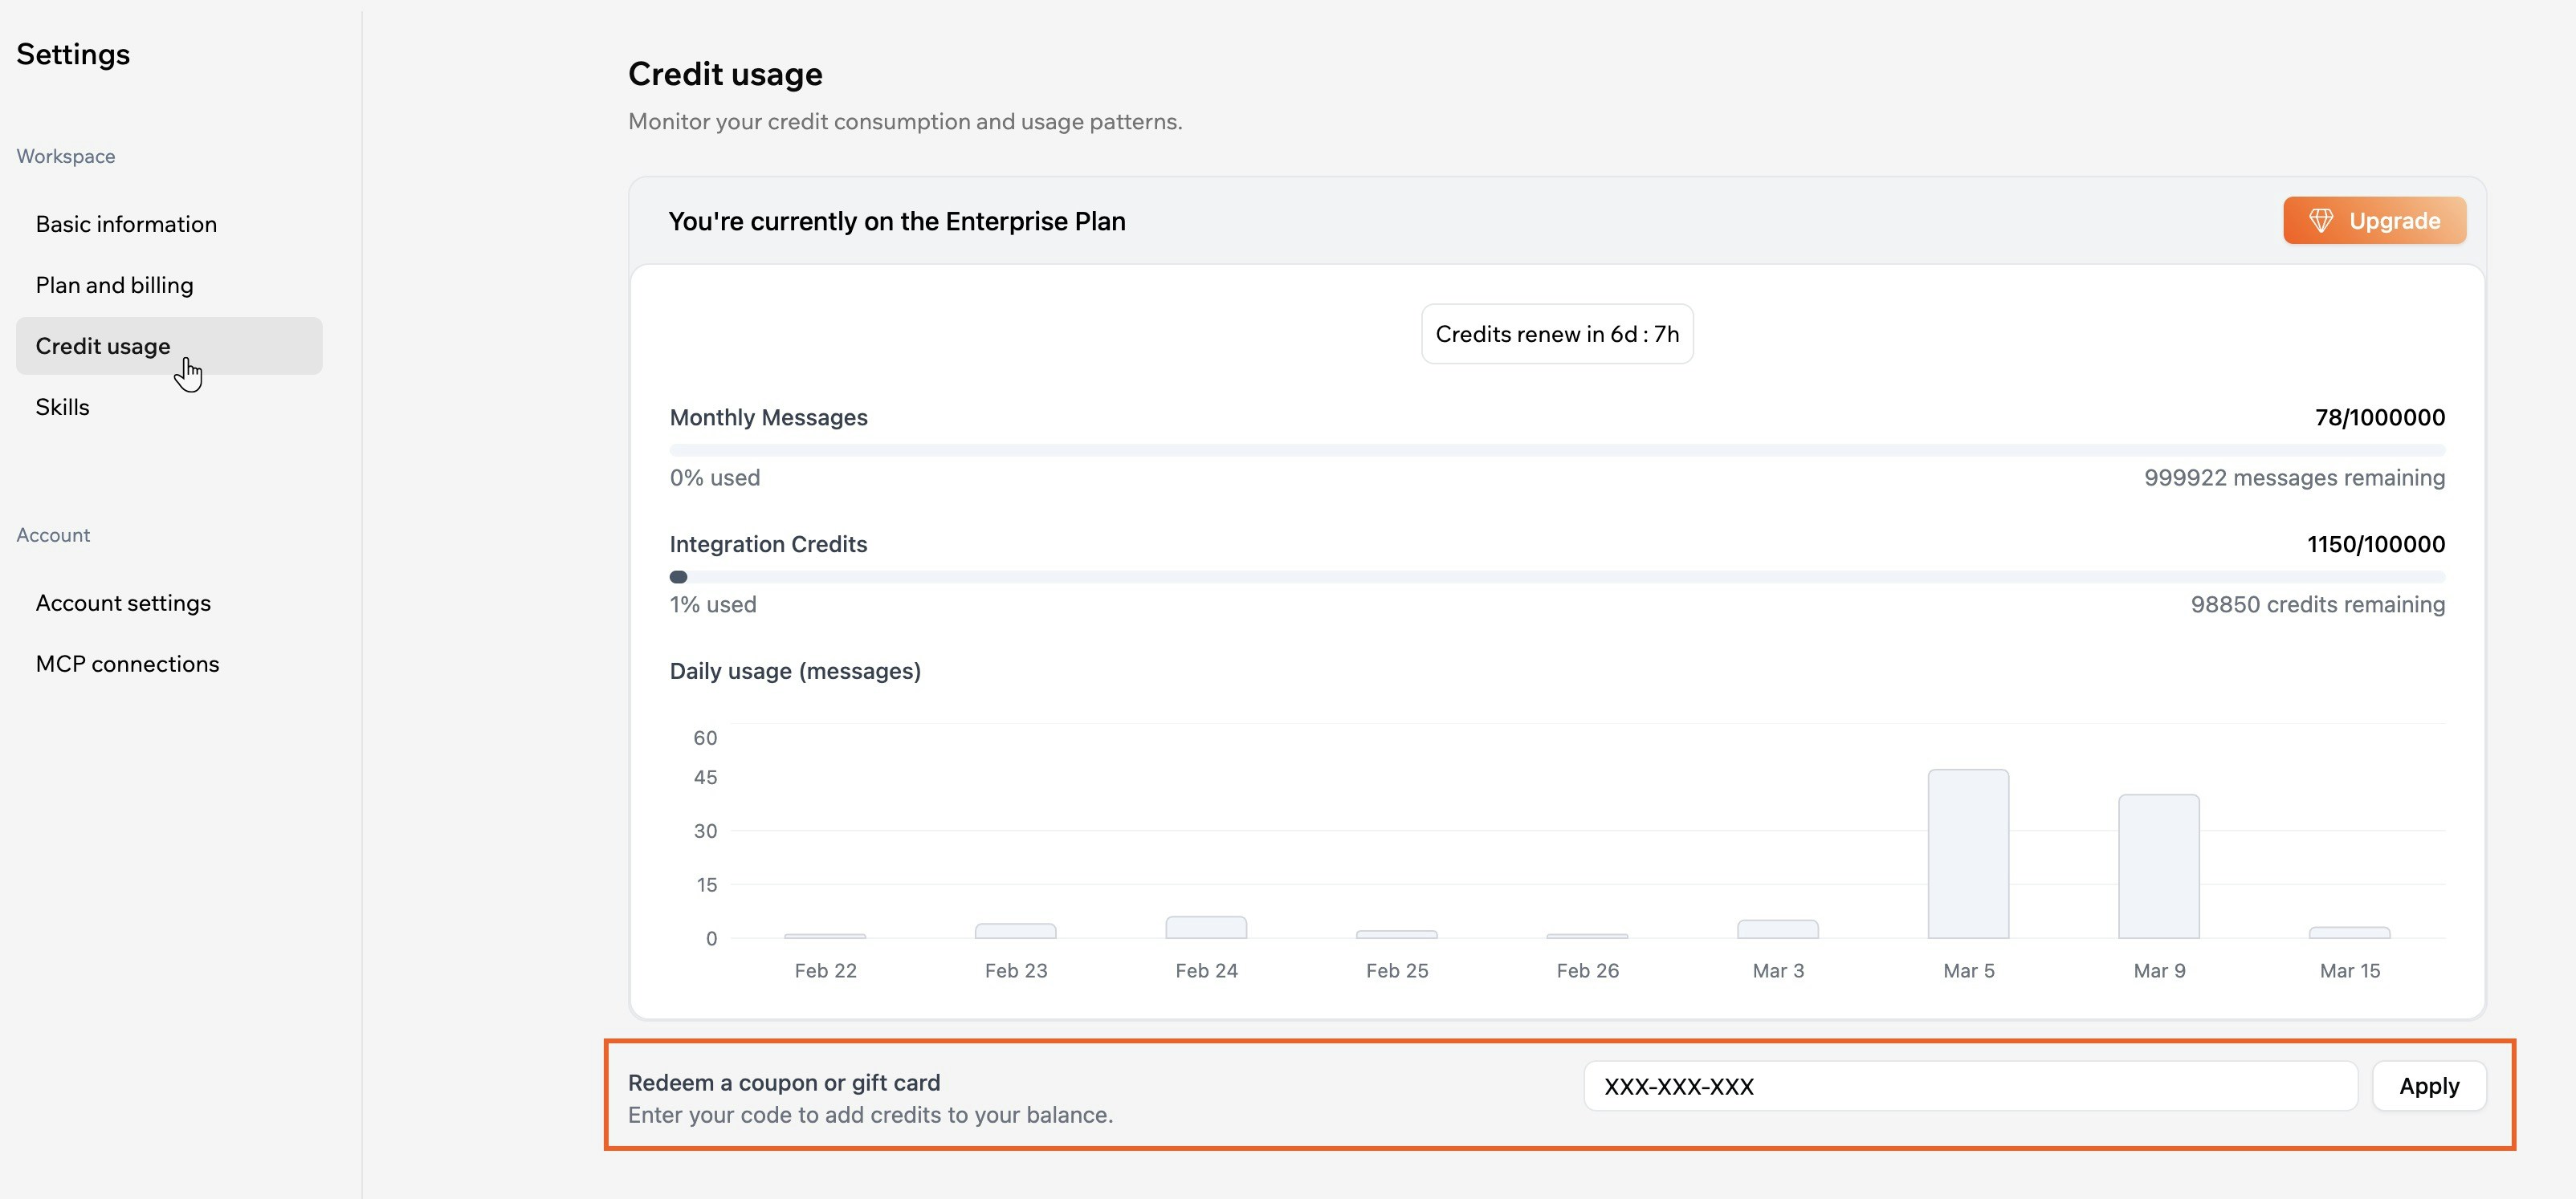Click the Integration Credits progress bar
Viewport: 2576px width, 1199px height.
click(1556, 576)
